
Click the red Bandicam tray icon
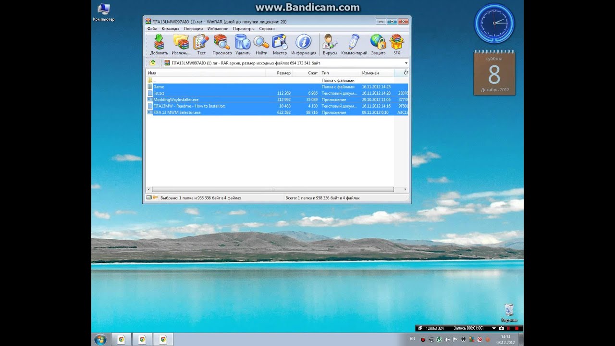pyautogui.click(x=423, y=340)
